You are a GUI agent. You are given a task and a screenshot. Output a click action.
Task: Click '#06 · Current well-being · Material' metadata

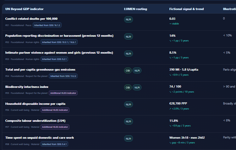click(x=22, y=110)
